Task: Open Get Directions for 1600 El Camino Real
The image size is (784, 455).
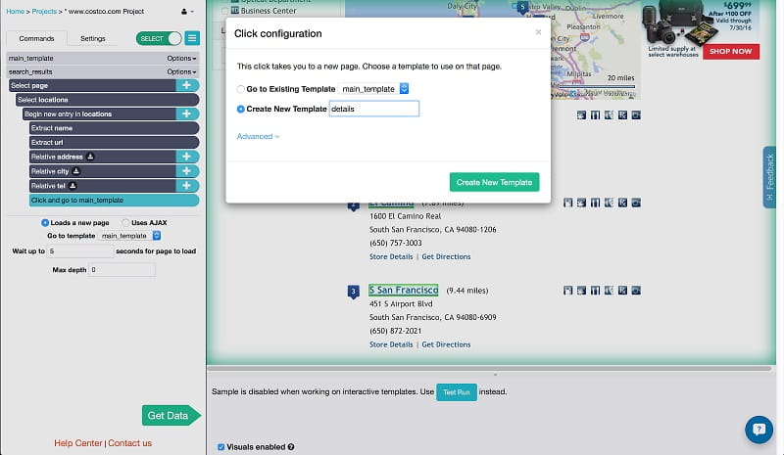Action: pos(446,256)
